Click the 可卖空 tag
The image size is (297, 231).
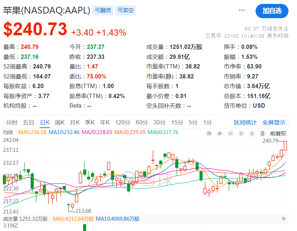point(126,10)
